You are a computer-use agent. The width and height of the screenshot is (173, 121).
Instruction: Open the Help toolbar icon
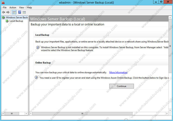[20, 12]
